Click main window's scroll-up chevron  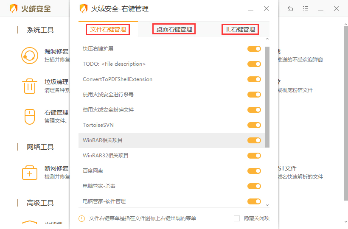[x=345, y=24]
